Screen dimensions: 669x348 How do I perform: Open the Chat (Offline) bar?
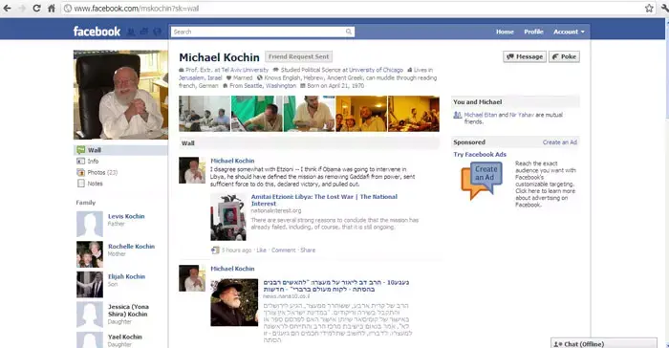click(604, 343)
